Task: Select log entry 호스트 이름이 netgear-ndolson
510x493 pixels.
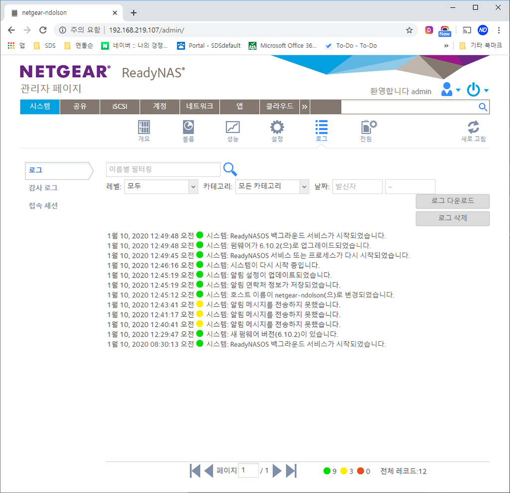Action: [x=251, y=295]
